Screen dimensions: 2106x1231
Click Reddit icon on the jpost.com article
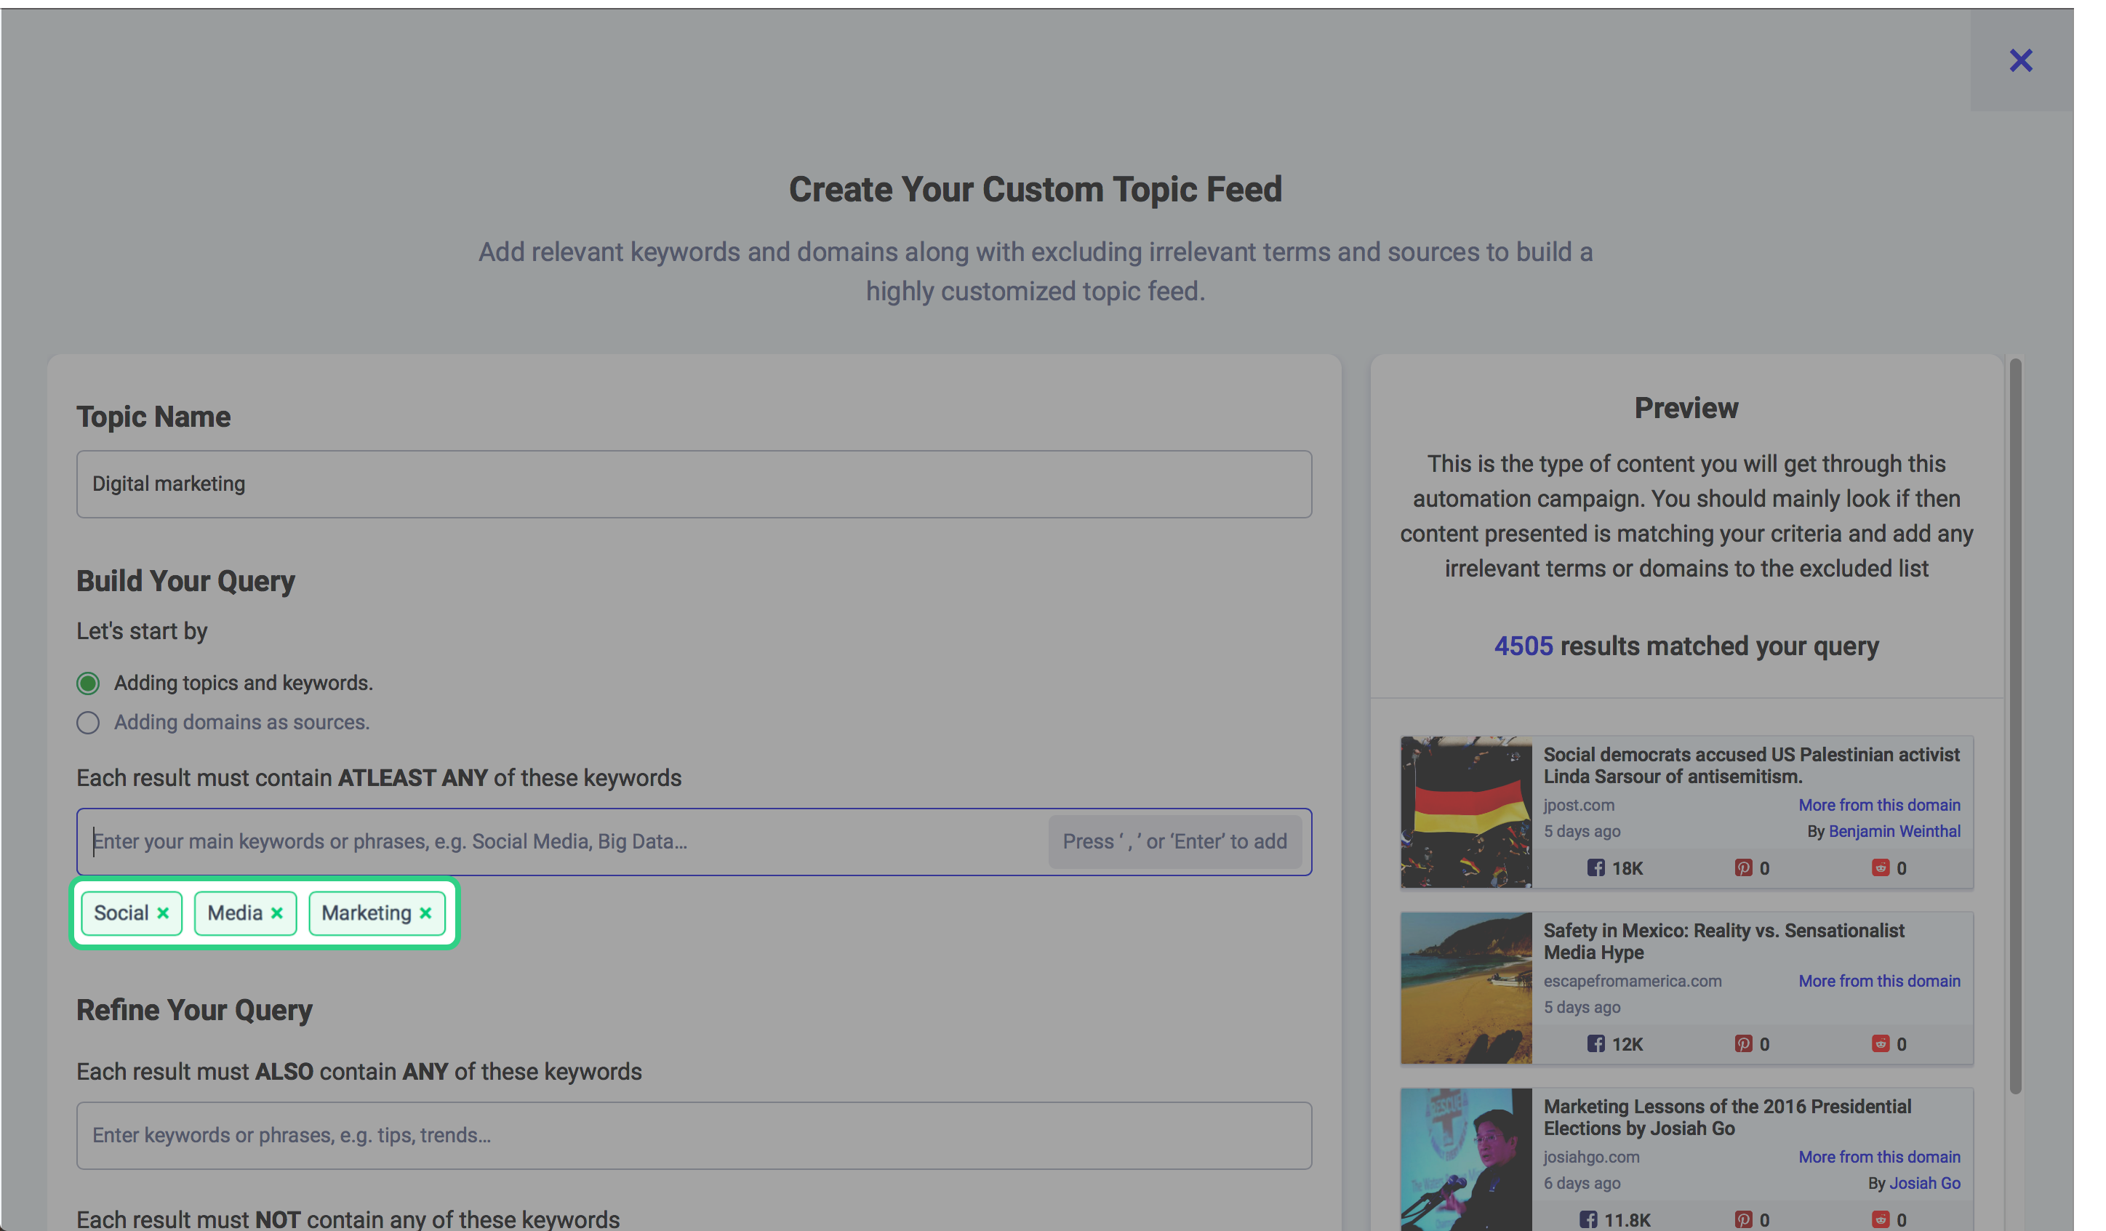tap(1880, 867)
